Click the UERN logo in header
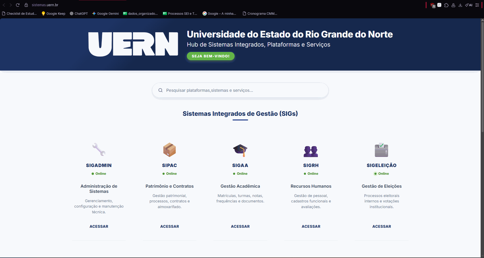Screen dimensions: 484x258 [133, 44]
